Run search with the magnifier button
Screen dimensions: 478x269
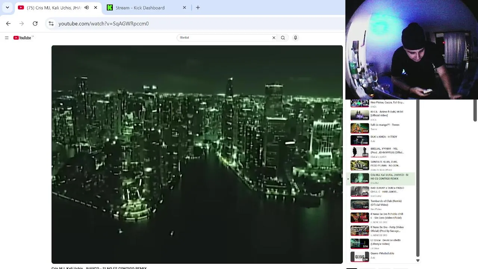pos(283,38)
